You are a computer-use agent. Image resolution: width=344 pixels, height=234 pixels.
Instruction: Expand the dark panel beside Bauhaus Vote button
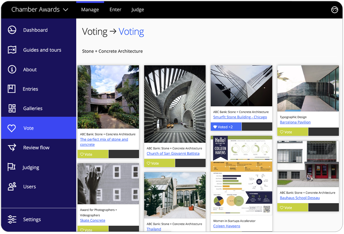click(323, 207)
